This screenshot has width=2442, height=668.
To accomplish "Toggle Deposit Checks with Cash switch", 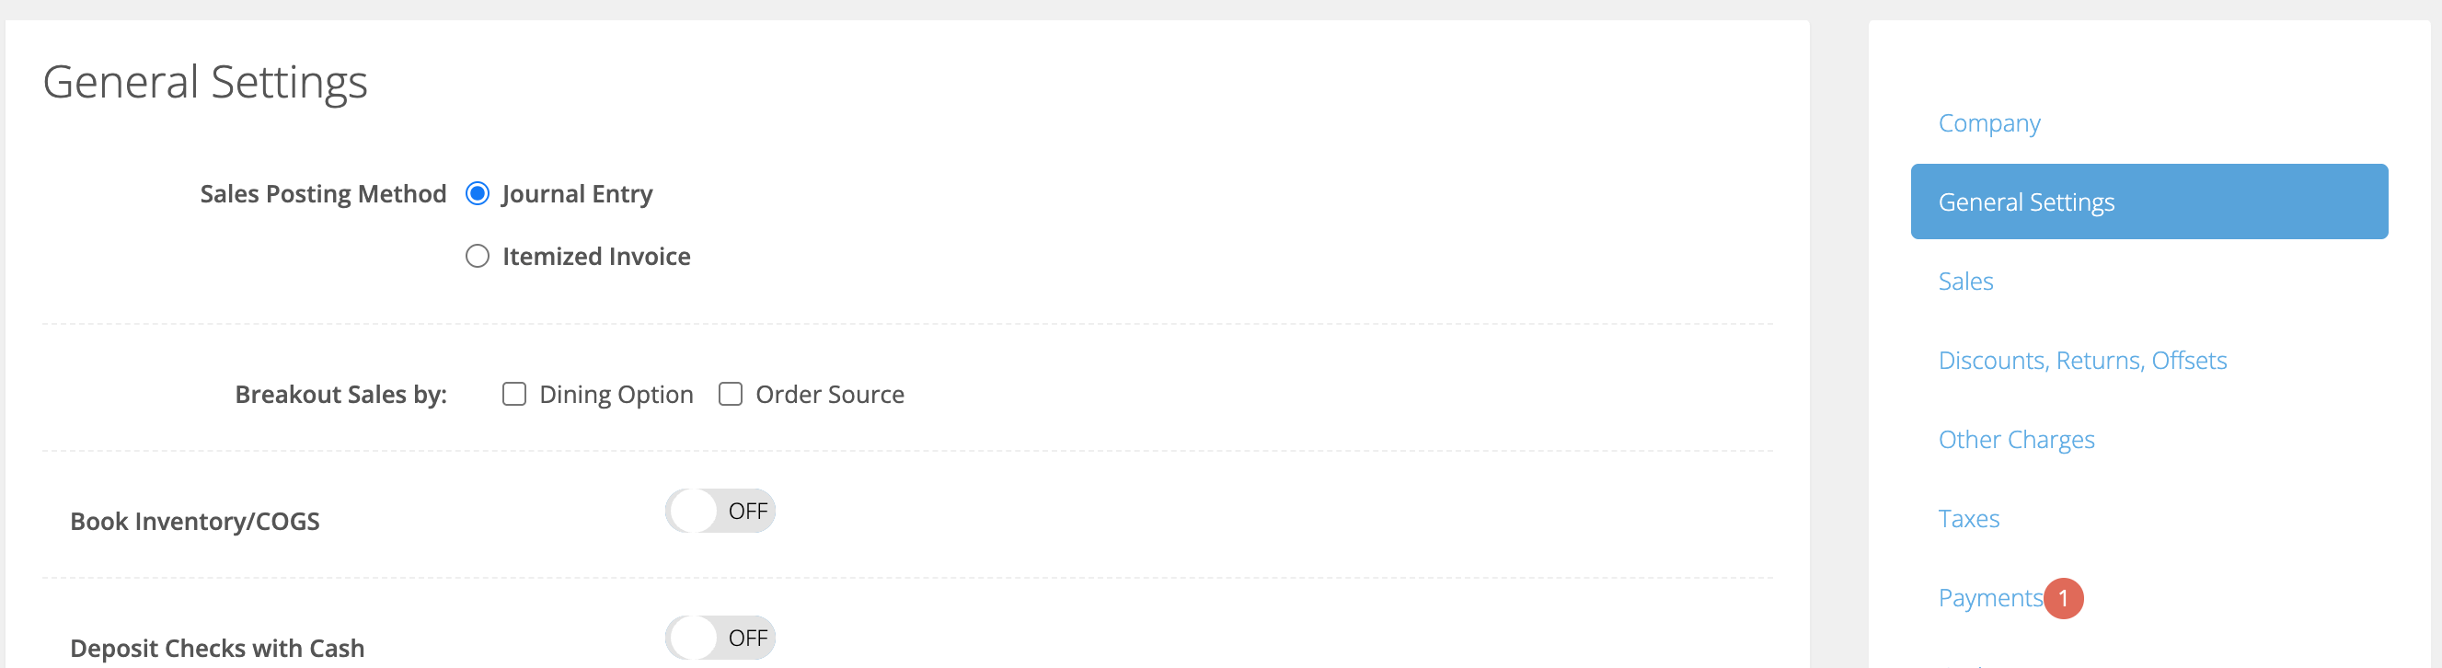I will coord(720,639).
